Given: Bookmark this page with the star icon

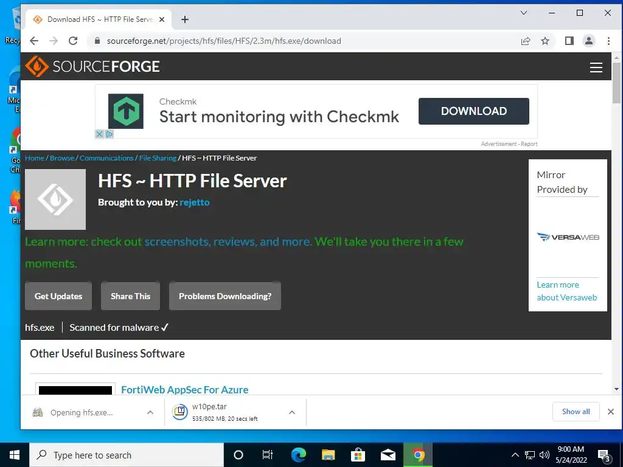Looking at the screenshot, I should point(545,41).
